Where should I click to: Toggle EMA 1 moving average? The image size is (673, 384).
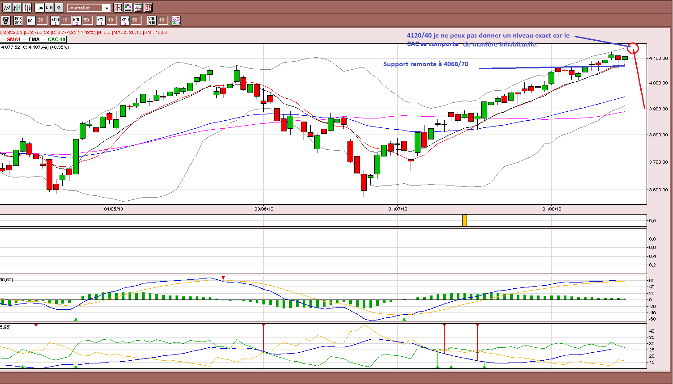pyautogui.click(x=55, y=20)
